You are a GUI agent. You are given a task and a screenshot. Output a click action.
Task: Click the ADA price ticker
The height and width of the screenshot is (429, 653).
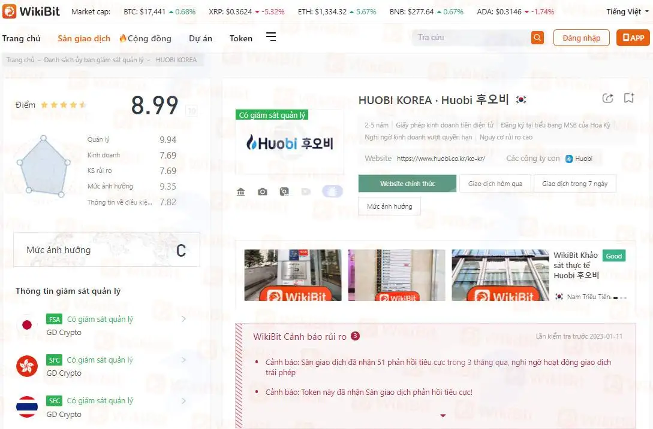516,11
